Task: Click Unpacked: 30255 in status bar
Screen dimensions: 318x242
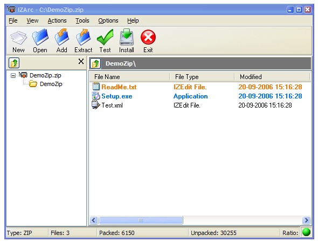Action: pos(213,233)
